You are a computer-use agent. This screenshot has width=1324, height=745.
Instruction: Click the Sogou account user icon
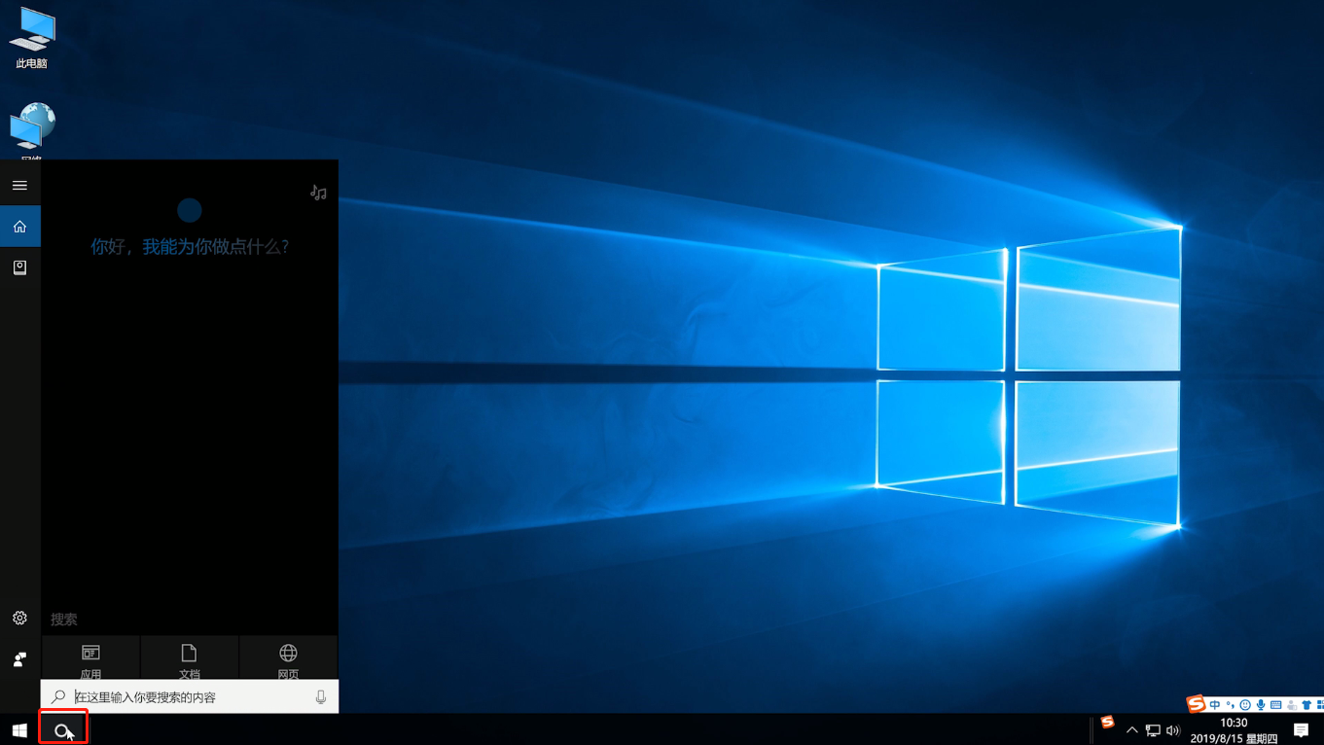1291,705
